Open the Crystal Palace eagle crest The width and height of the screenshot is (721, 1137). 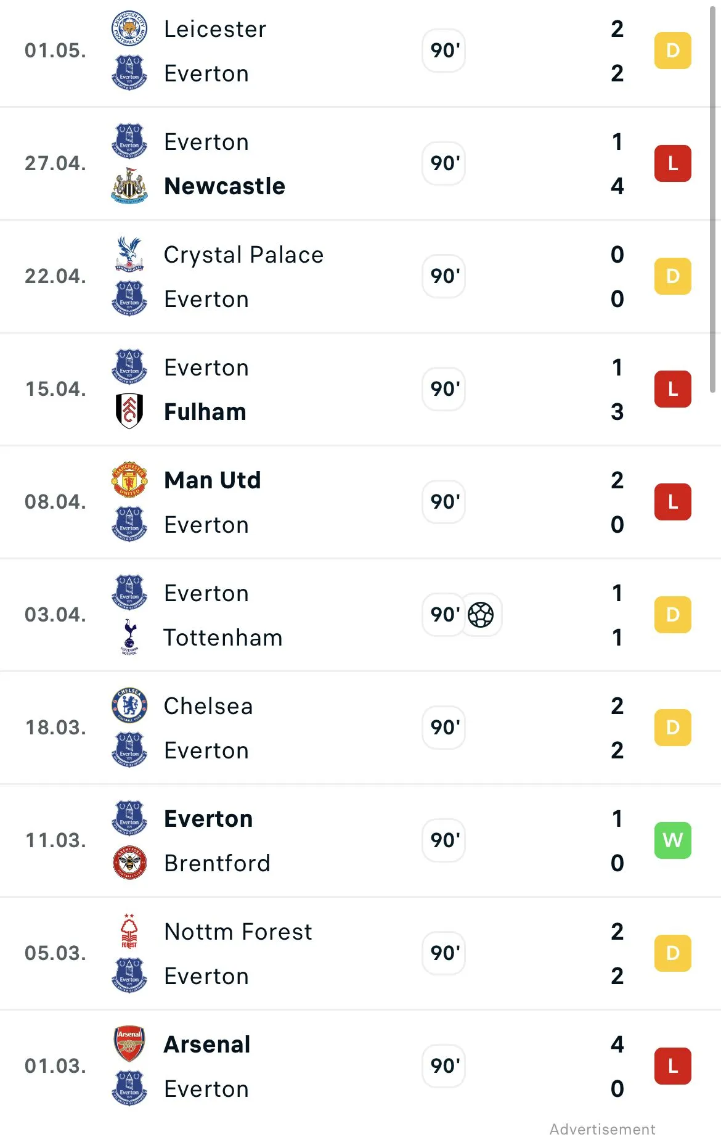pos(129,254)
